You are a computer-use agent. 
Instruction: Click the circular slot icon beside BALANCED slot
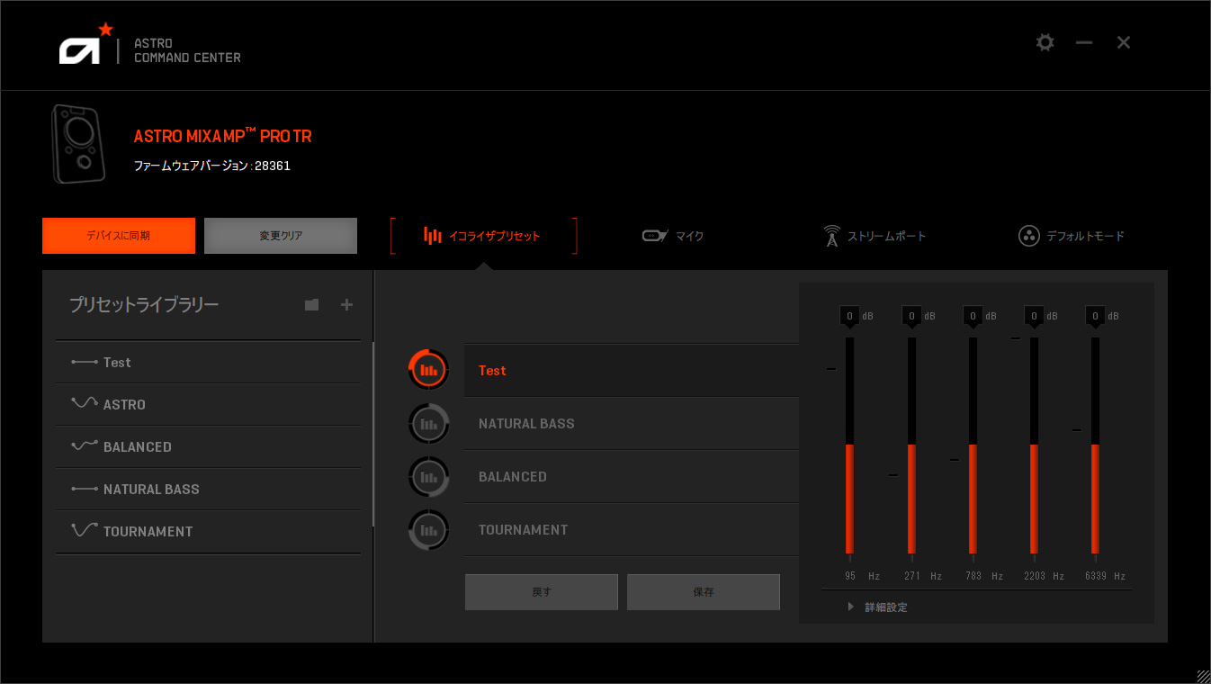[x=428, y=476]
